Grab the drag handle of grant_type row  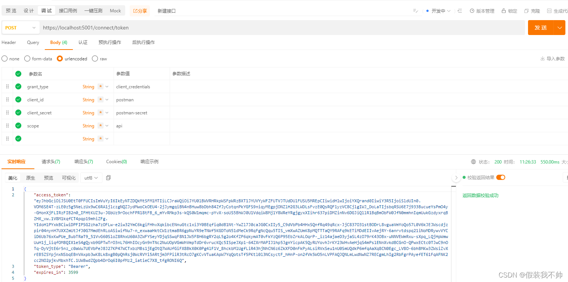click(x=7, y=86)
